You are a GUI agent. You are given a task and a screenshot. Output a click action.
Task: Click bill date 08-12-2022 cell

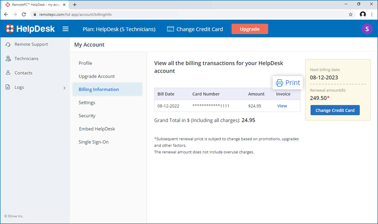(168, 106)
